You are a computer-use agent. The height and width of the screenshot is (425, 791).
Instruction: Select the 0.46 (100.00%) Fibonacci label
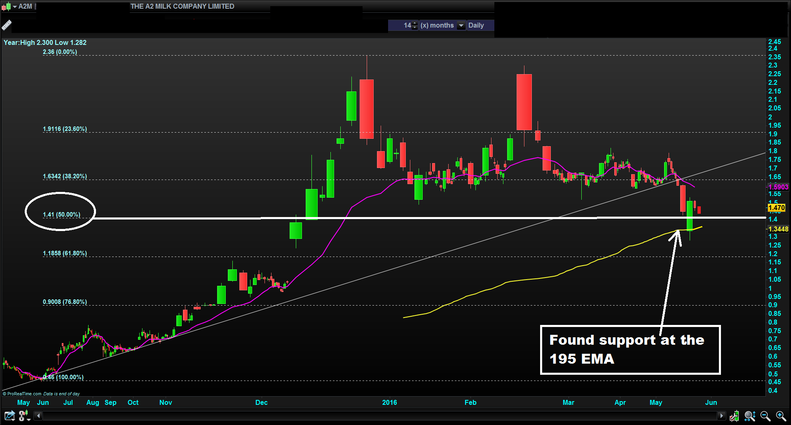tap(63, 377)
